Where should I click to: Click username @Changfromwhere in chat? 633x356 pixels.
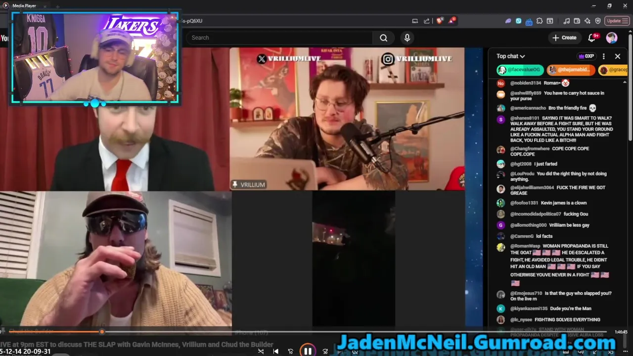click(x=530, y=148)
